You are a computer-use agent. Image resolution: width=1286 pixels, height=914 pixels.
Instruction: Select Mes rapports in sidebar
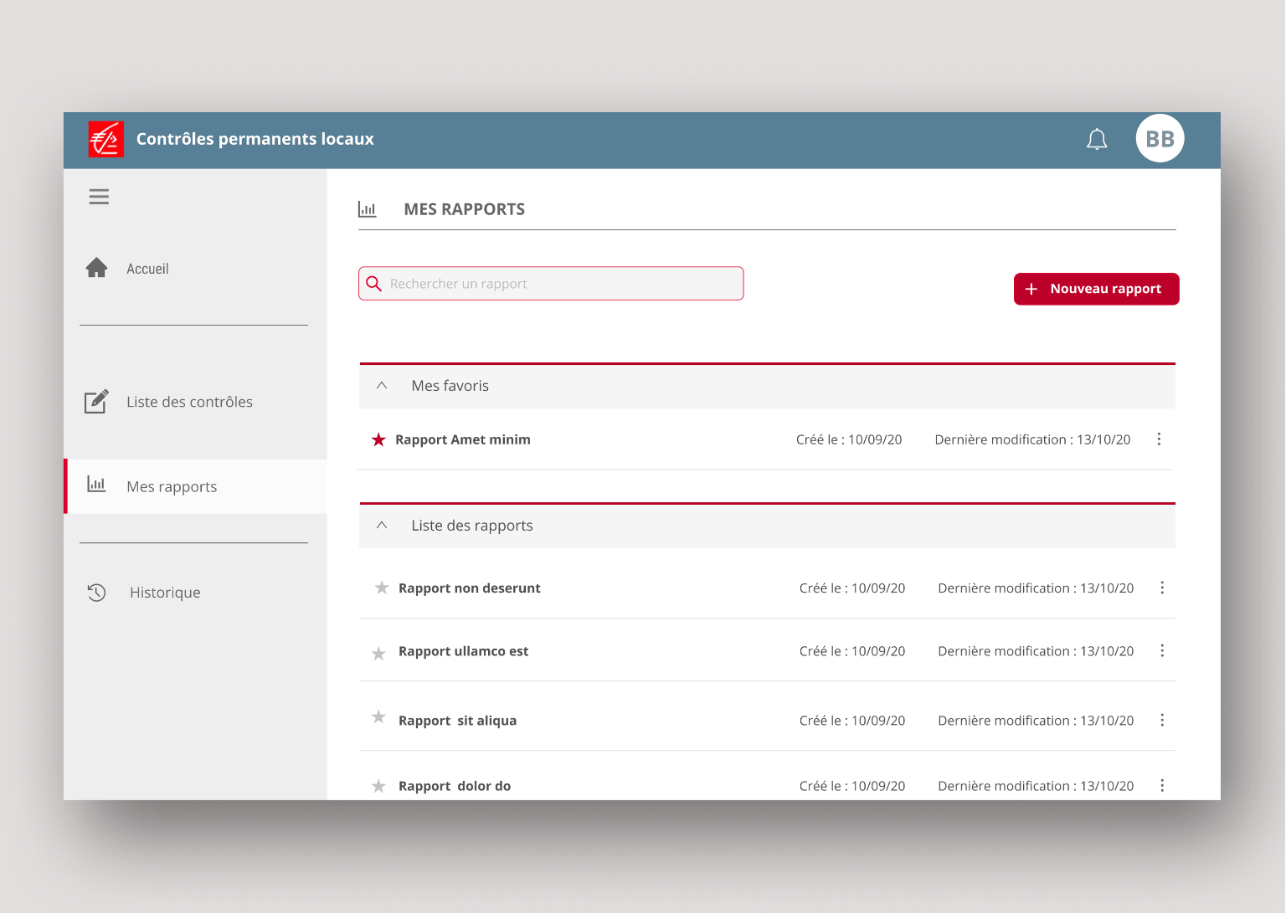click(172, 487)
